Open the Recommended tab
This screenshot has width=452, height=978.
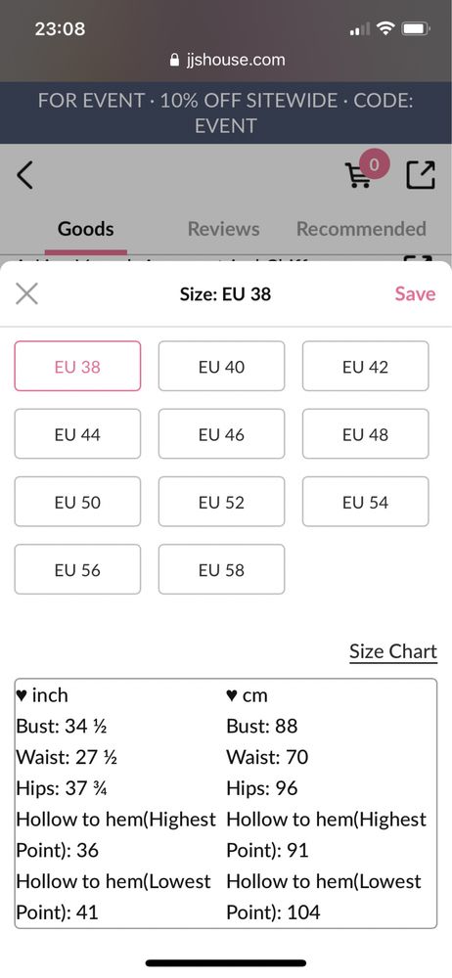click(x=361, y=229)
